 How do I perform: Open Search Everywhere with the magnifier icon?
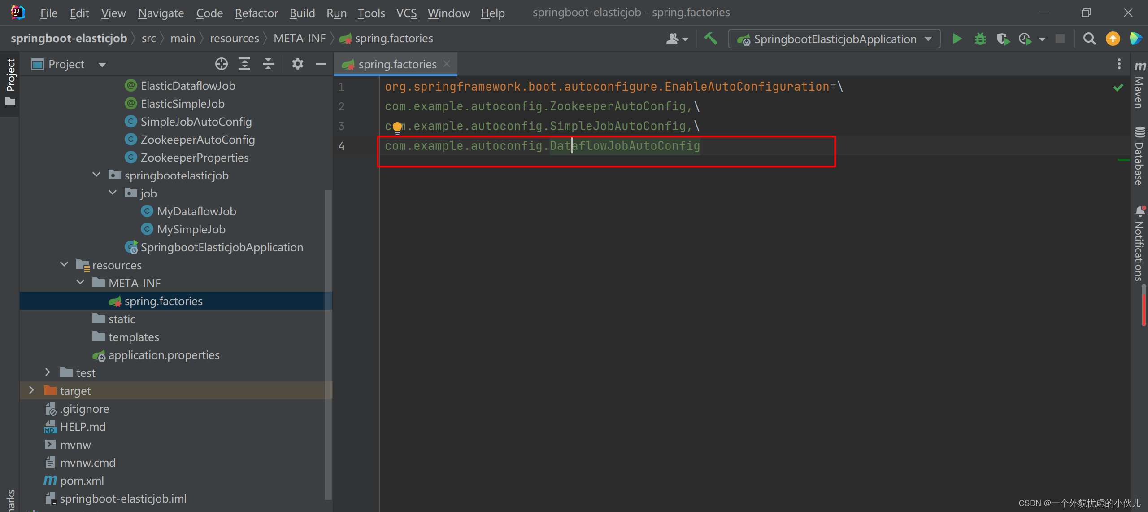pos(1089,39)
